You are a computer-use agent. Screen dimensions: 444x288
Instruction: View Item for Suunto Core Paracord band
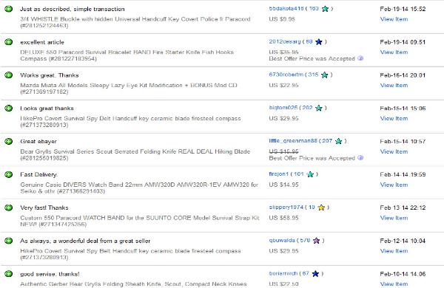point(394,218)
